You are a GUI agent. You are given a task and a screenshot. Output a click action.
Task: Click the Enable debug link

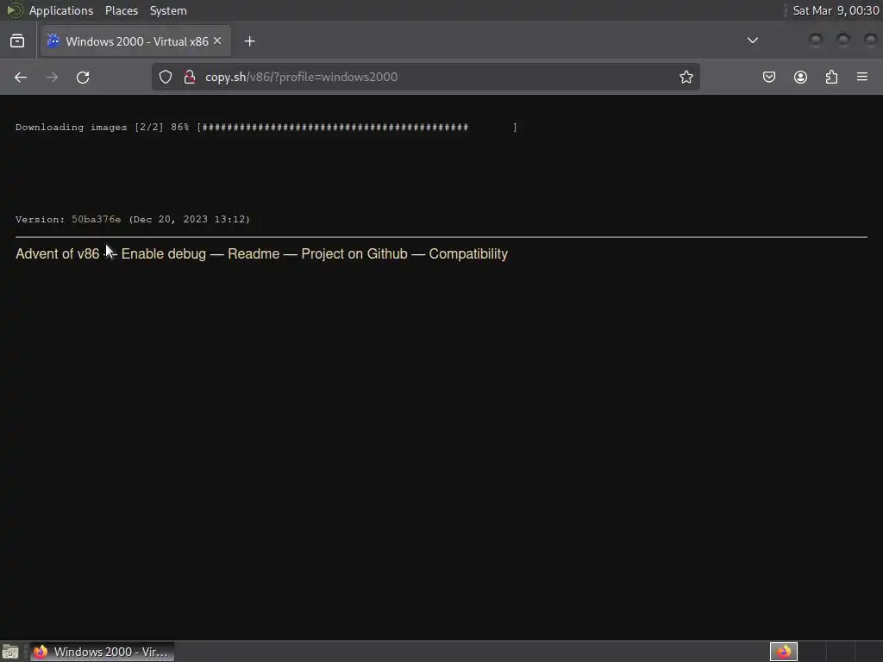164,254
